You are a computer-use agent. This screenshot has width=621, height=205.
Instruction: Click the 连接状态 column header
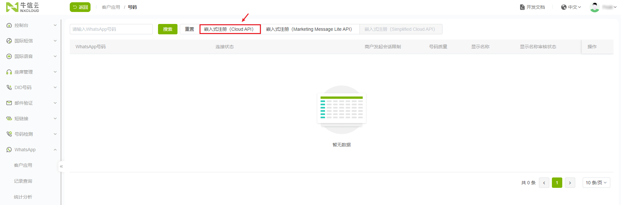(x=225, y=47)
